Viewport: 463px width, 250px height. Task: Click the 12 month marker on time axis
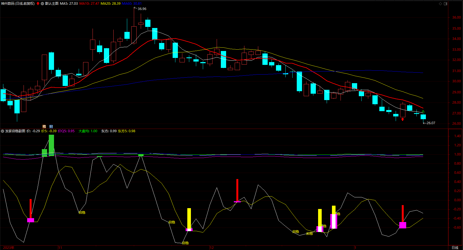pos(212,248)
